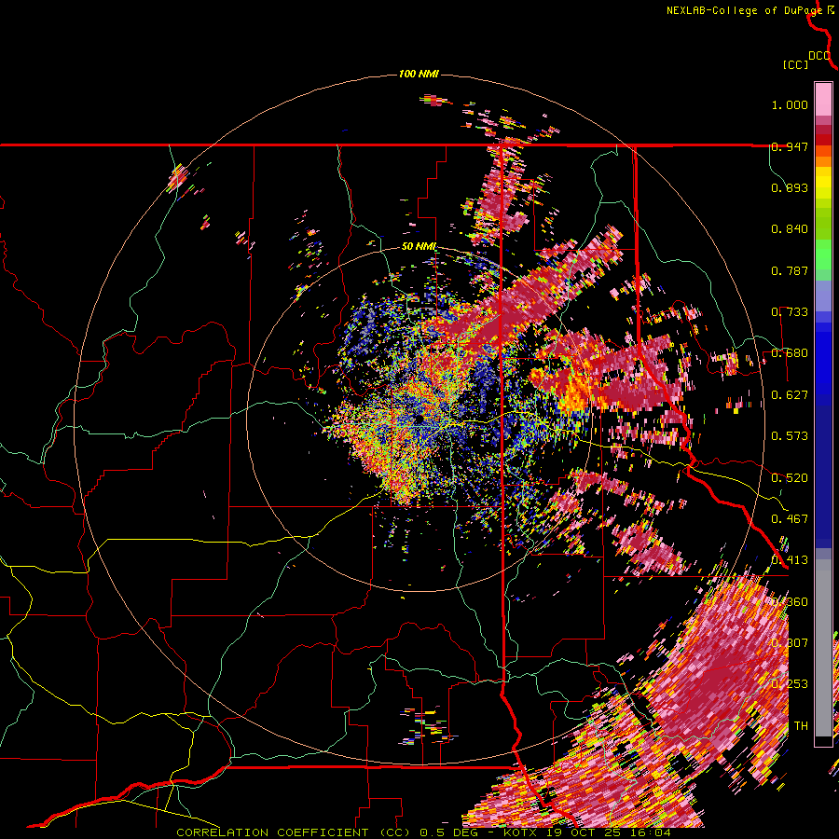
Task: Click the 16:04 timestamp
Action: (x=650, y=832)
